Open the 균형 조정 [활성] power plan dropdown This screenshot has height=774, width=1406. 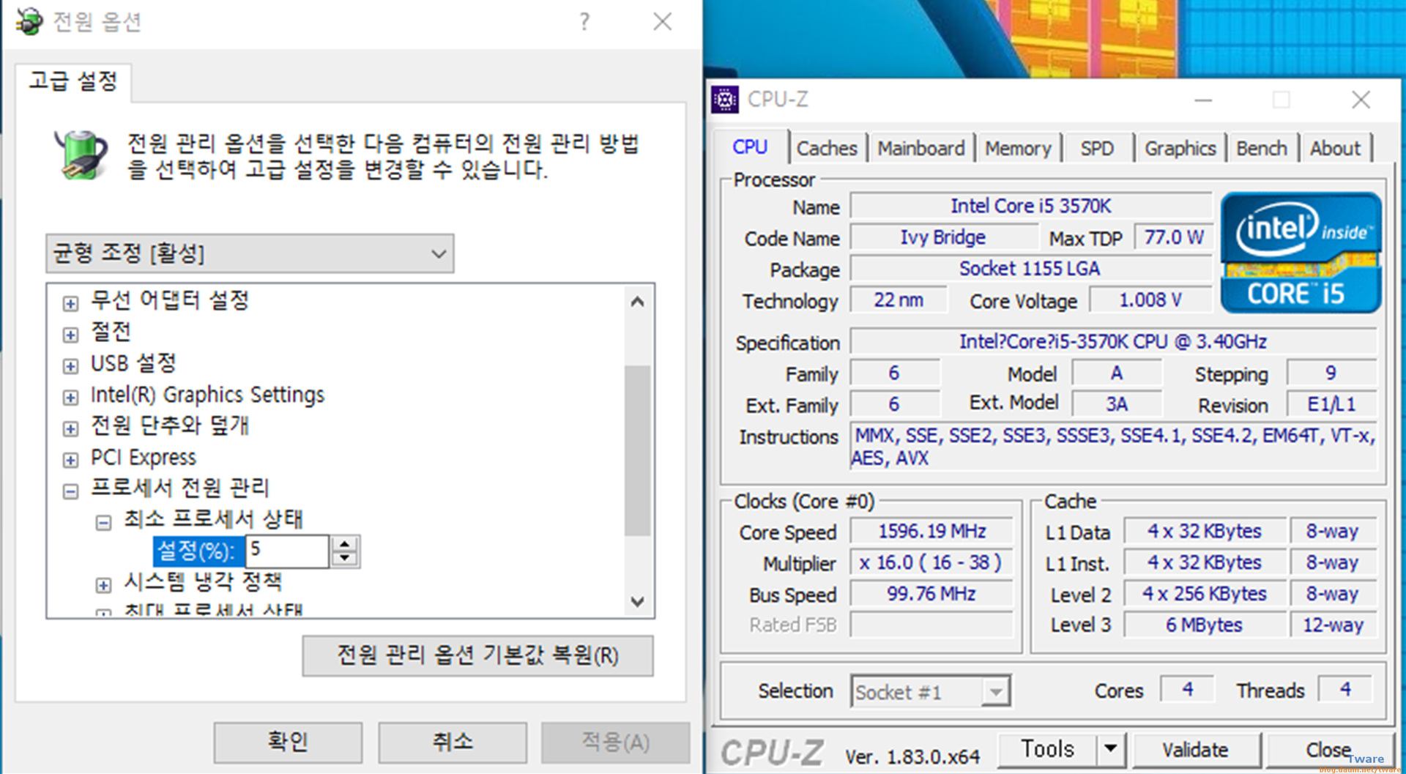tap(250, 253)
